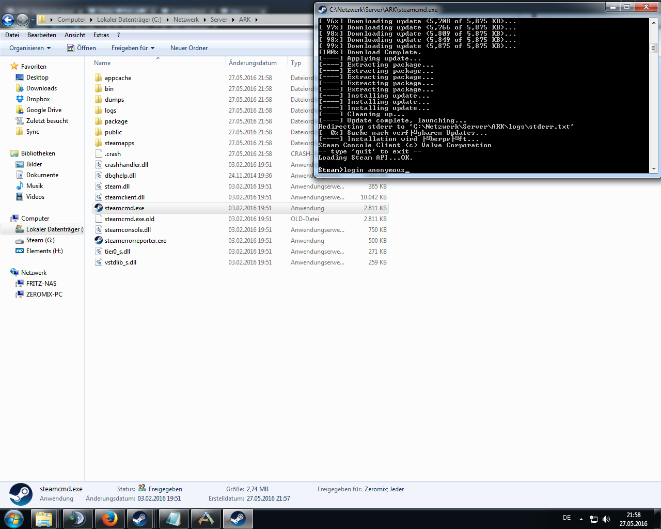This screenshot has height=529, width=661.
Task: Select the steamclient.dll file name
Action: coord(124,197)
